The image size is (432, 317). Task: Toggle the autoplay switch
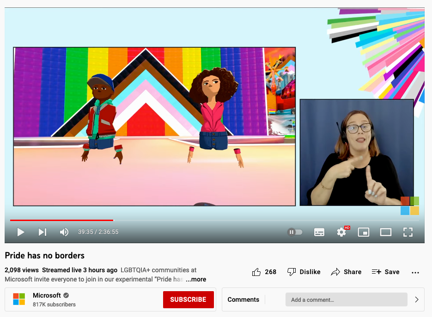(295, 232)
